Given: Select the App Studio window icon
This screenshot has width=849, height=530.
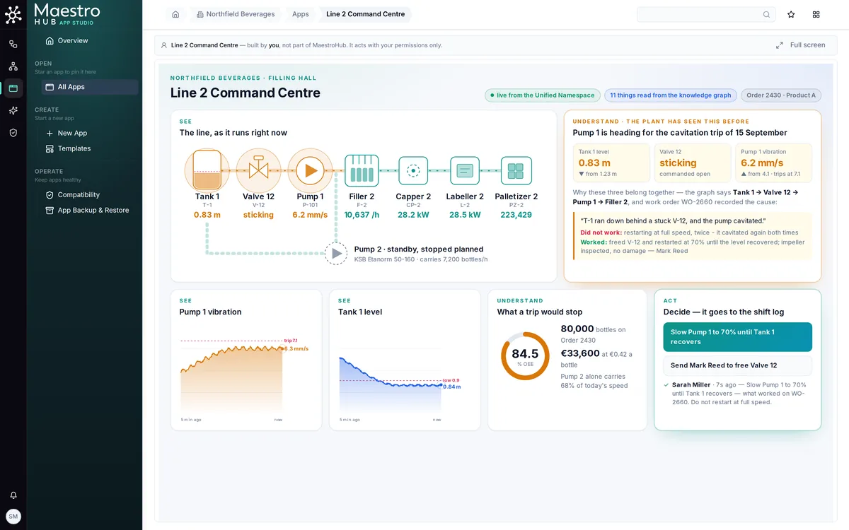Looking at the screenshot, I should tap(13, 88).
